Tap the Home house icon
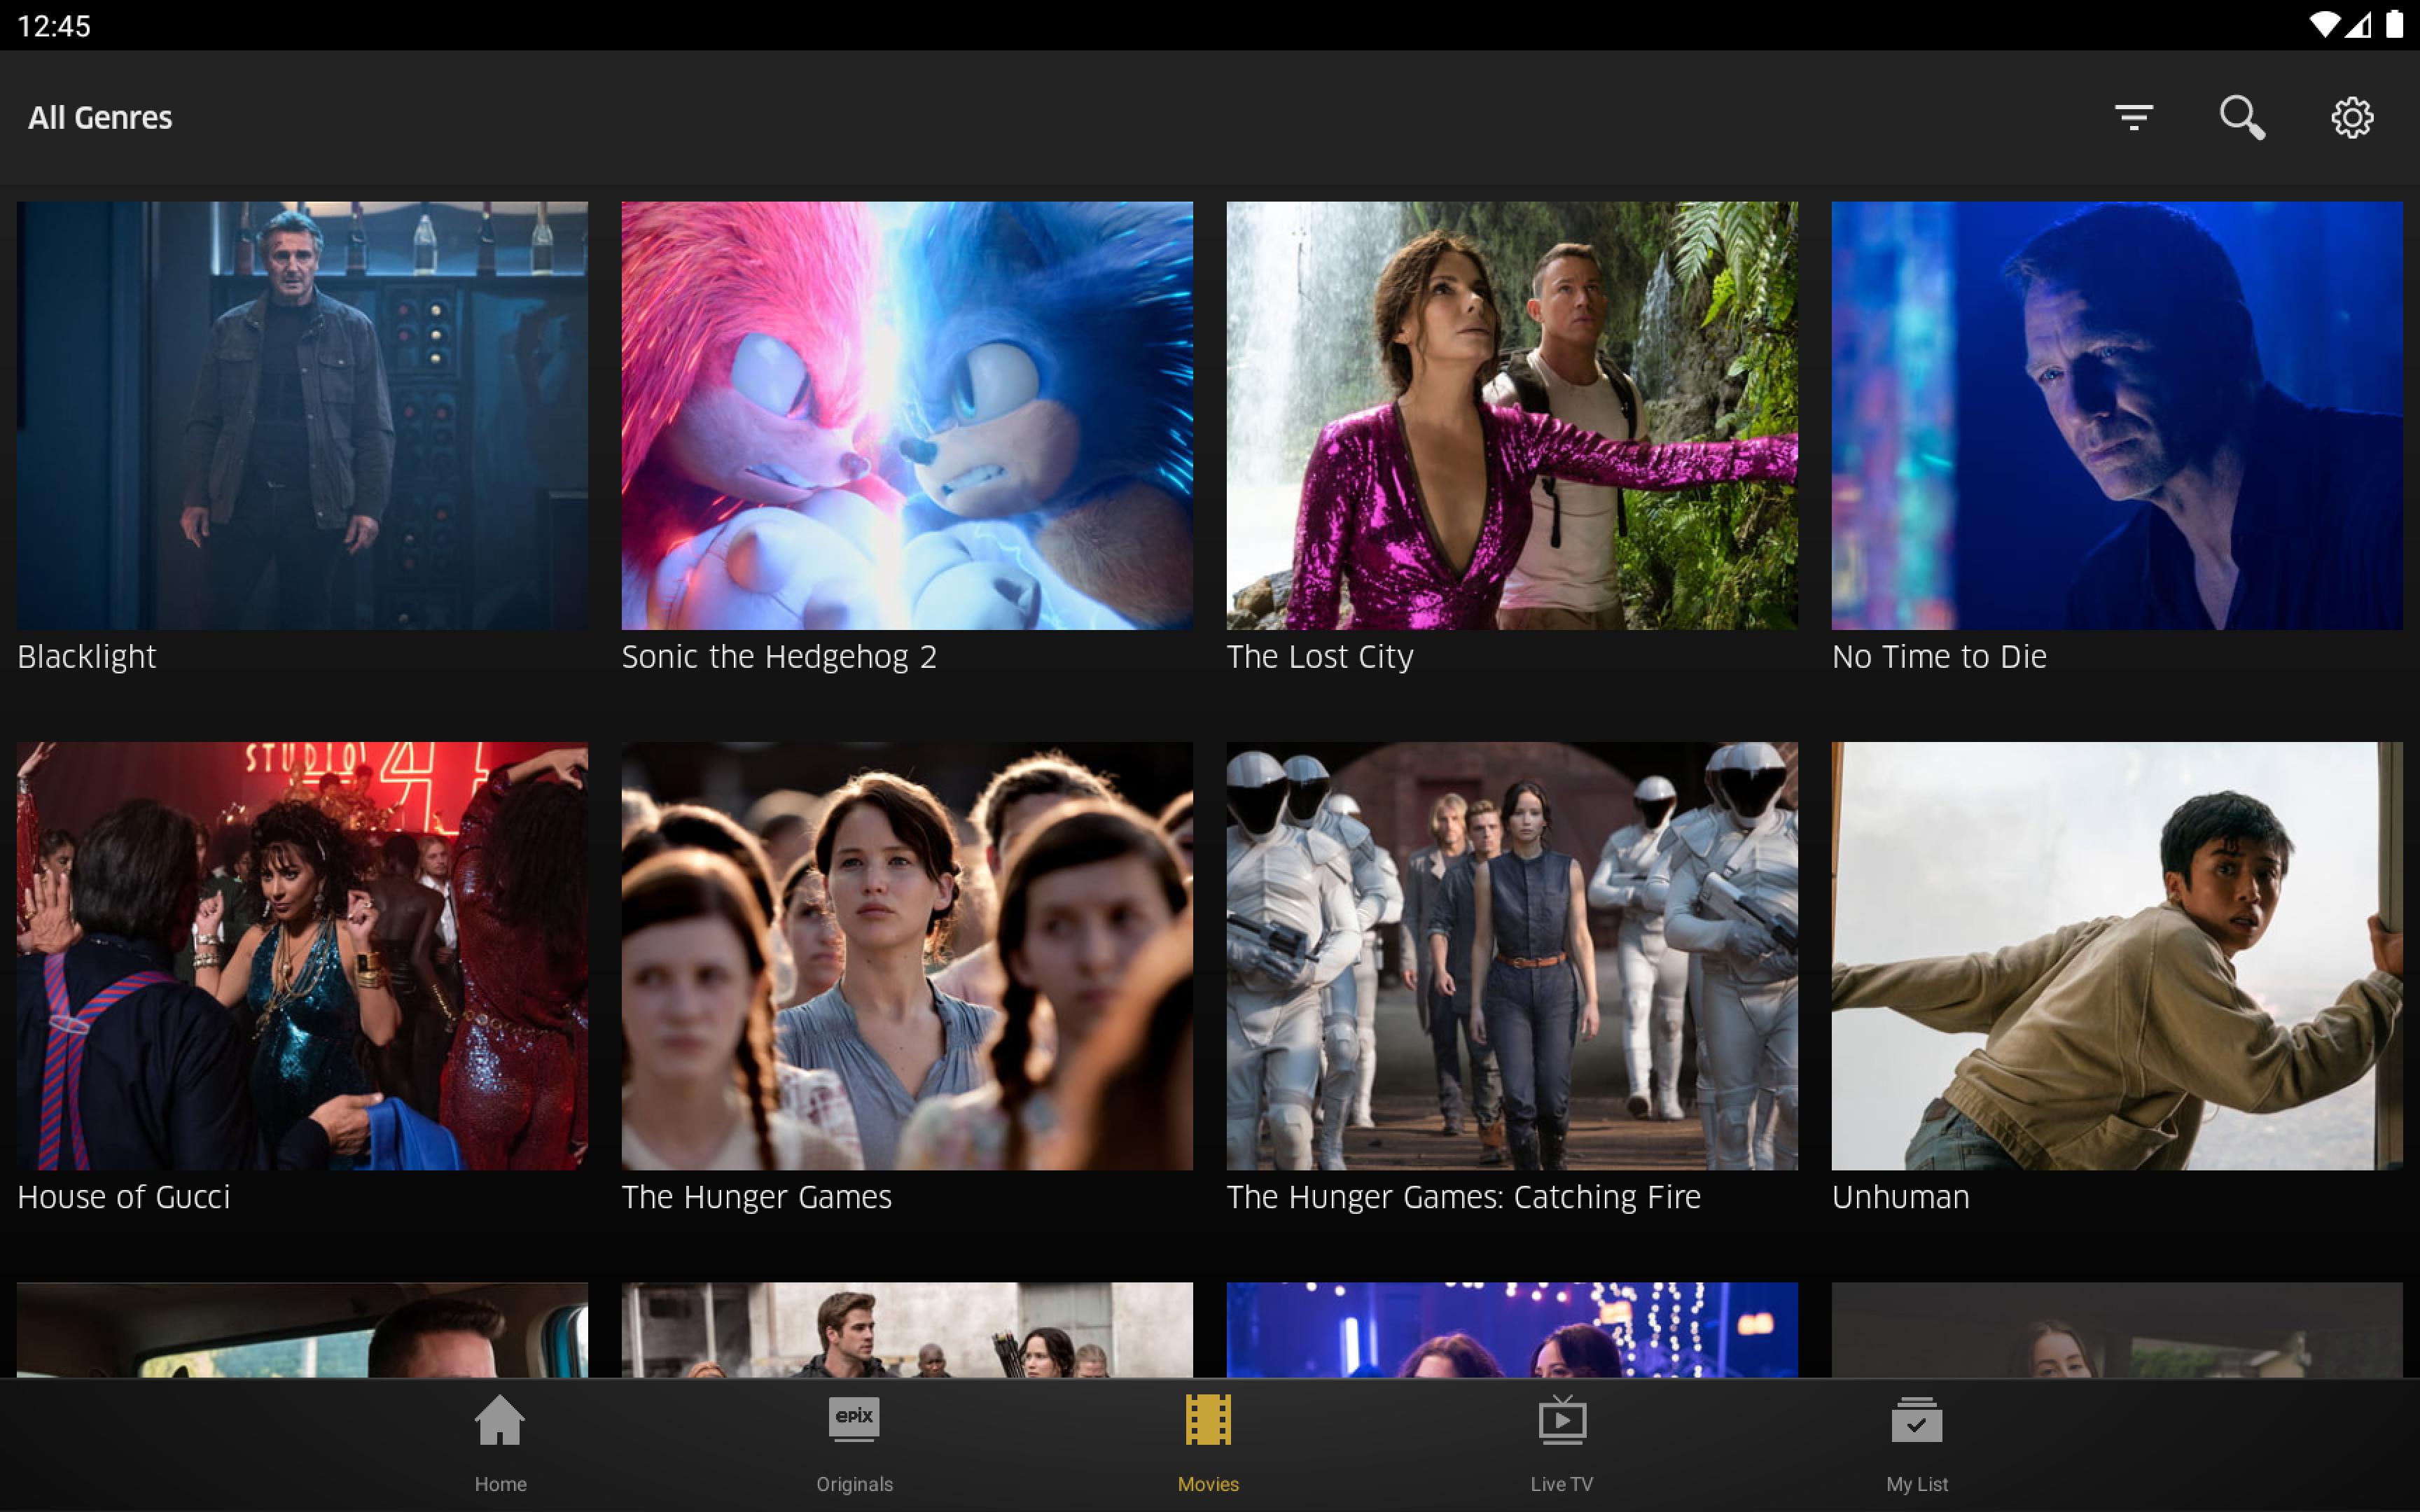The image size is (2420, 1512). pyautogui.click(x=500, y=1420)
